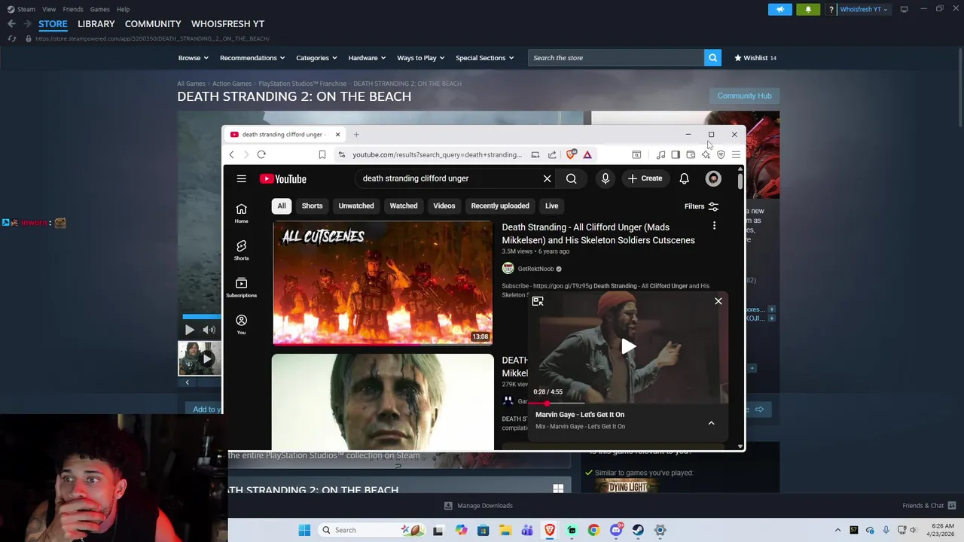Clear the YouTube search box text
Image resolution: width=964 pixels, height=542 pixels.
pos(547,178)
